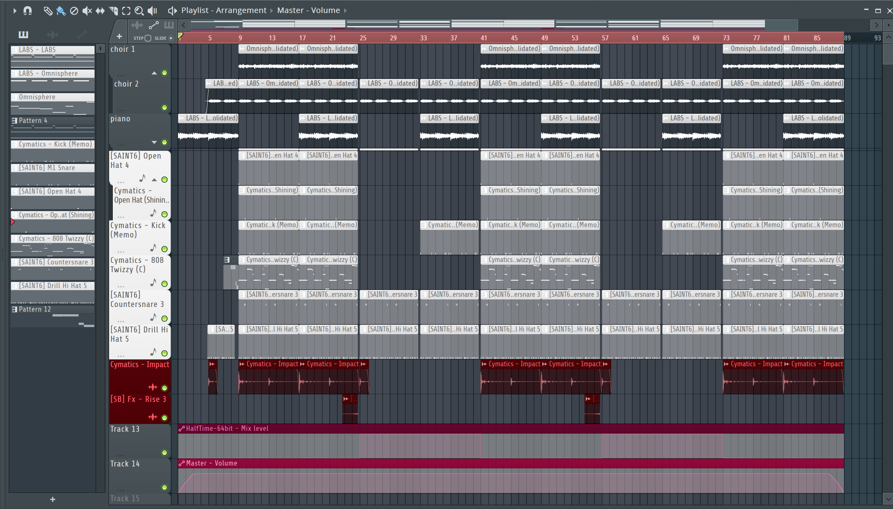Expand piano track group arrow

(154, 142)
